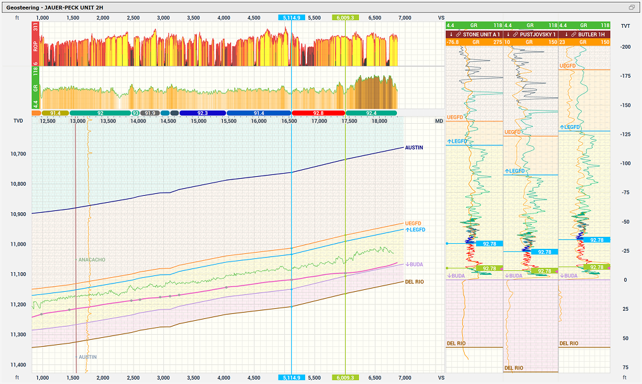The height and width of the screenshot is (384, 642).
Task: Click the green 92.78 tag in STONE UNIT A 1 track
Action: [489, 268]
